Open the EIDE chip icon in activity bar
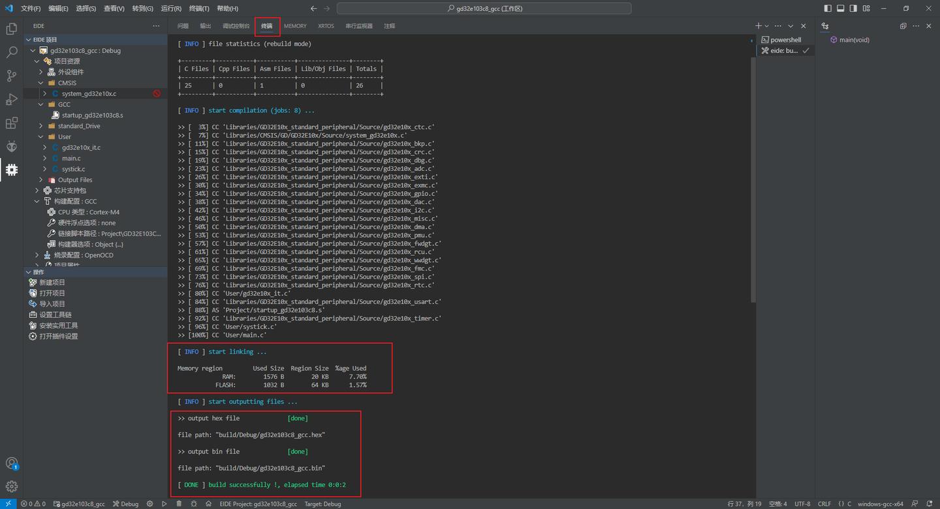Image resolution: width=940 pixels, height=509 pixels. 11,170
